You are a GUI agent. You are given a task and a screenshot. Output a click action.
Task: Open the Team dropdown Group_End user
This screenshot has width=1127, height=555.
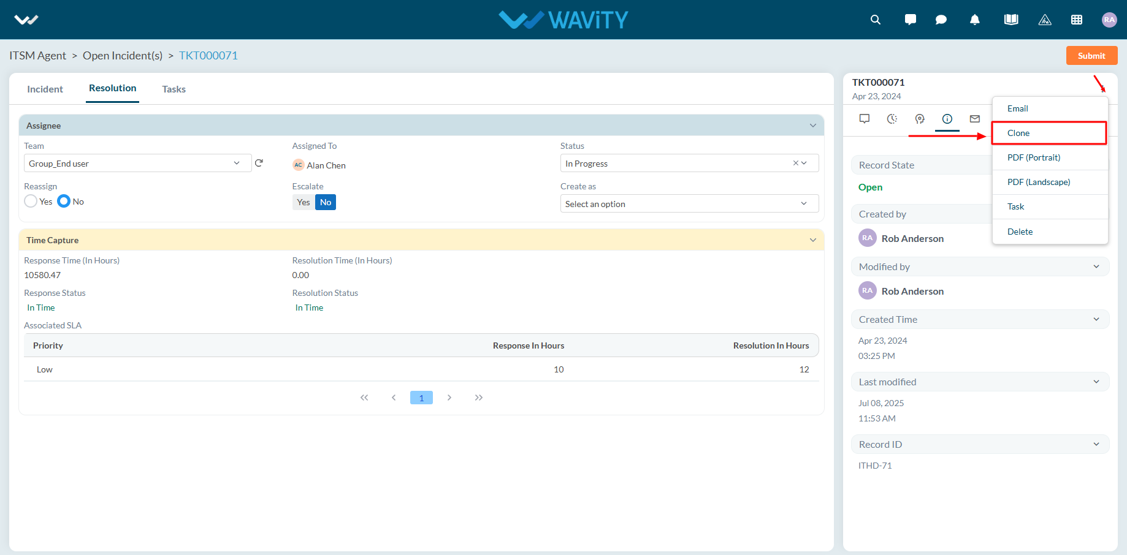(137, 163)
